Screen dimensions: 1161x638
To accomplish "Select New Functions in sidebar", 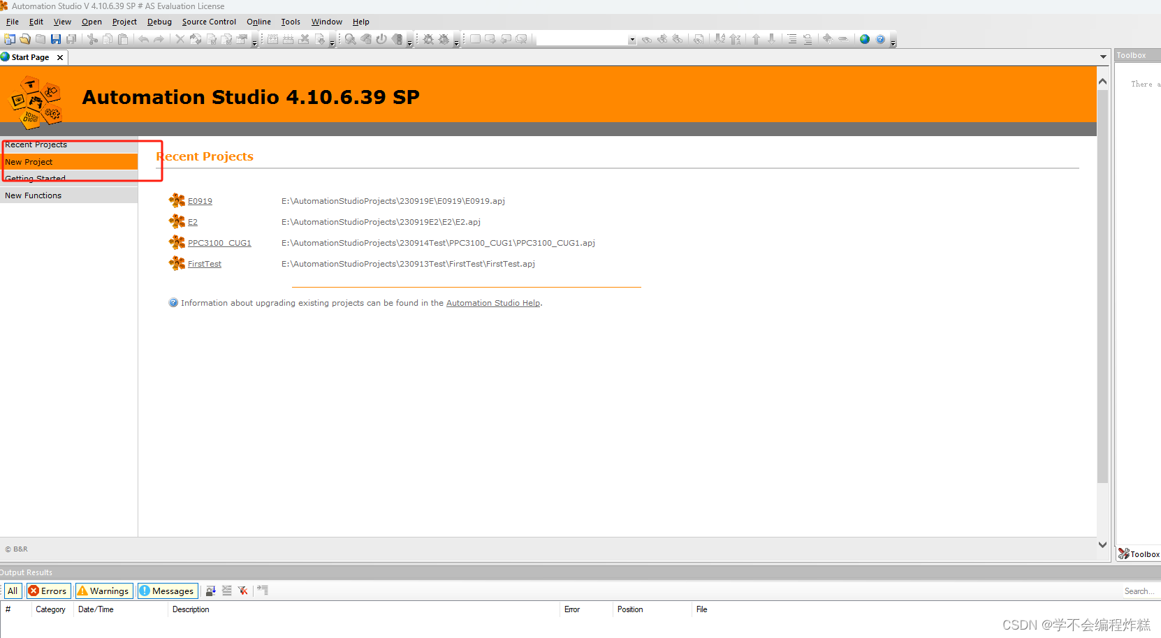I will [69, 195].
